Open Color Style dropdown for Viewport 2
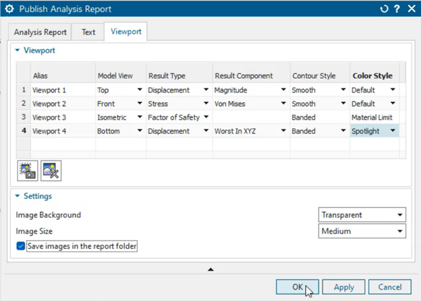The height and width of the screenshot is (301, 421). [x=393, y=103]
